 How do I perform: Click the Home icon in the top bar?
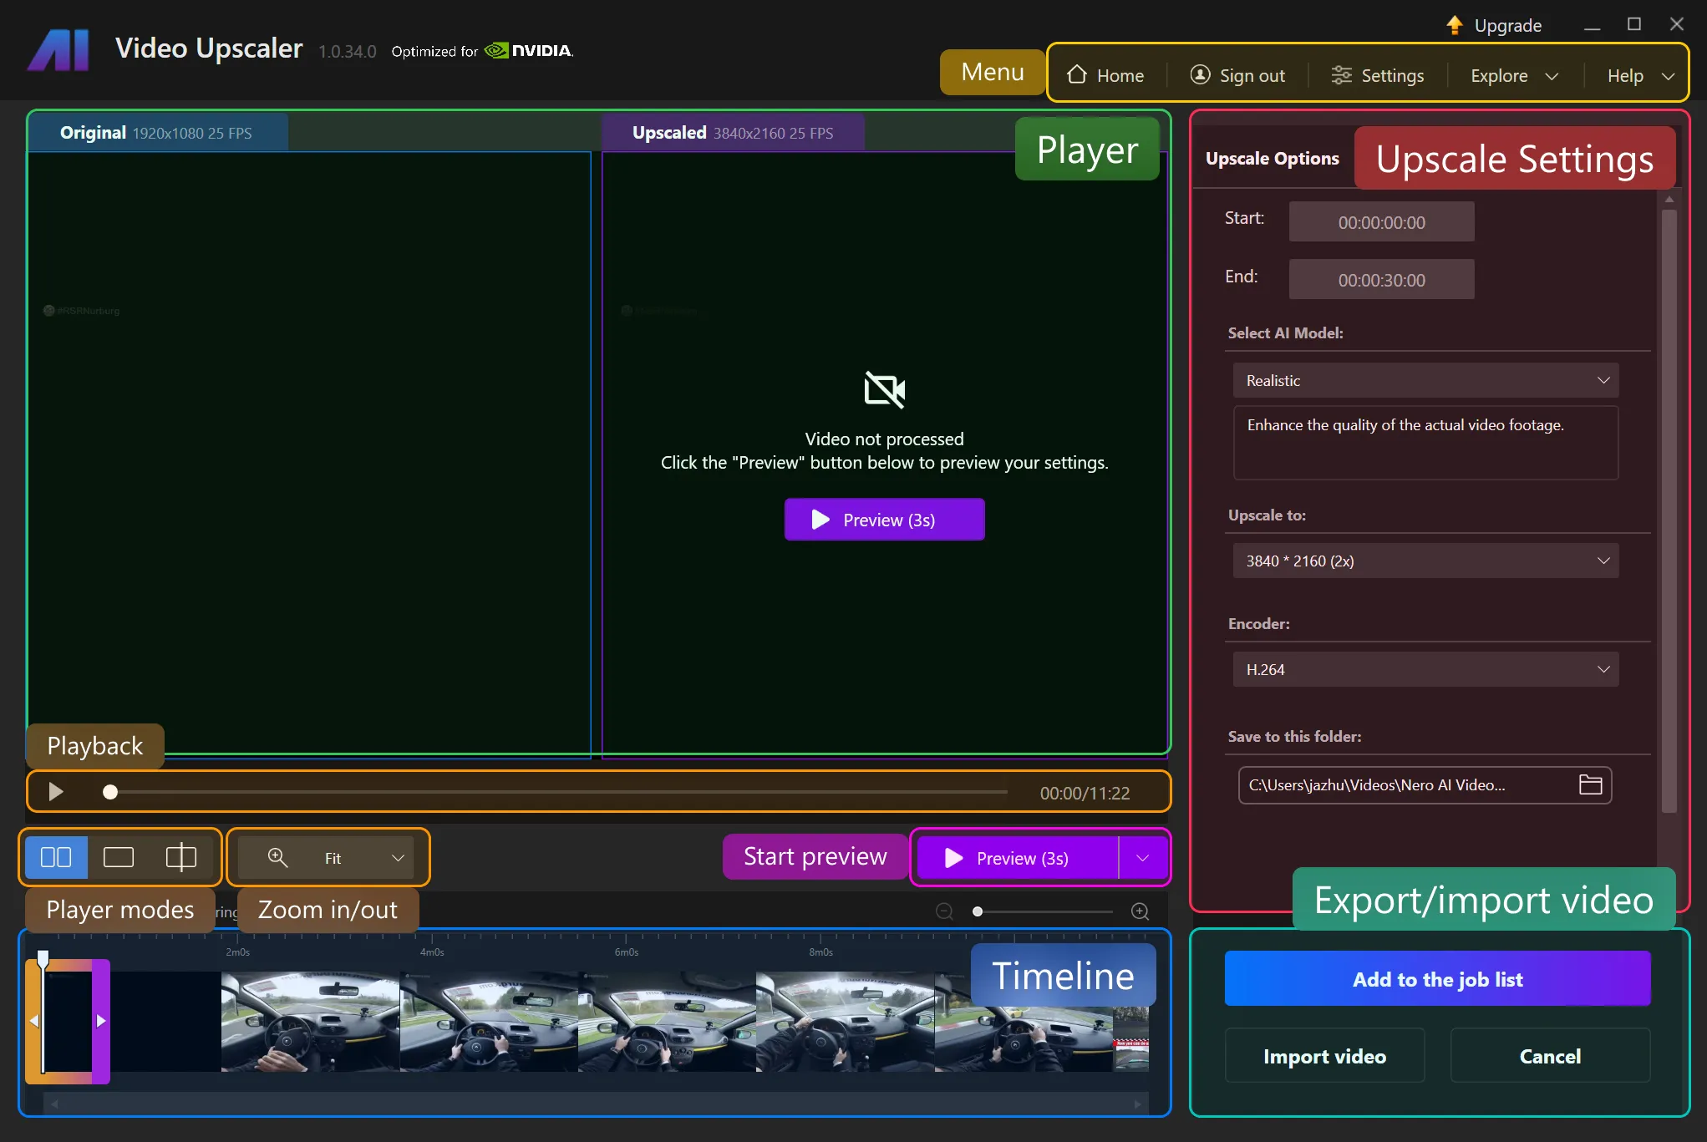pos(1078,74)
